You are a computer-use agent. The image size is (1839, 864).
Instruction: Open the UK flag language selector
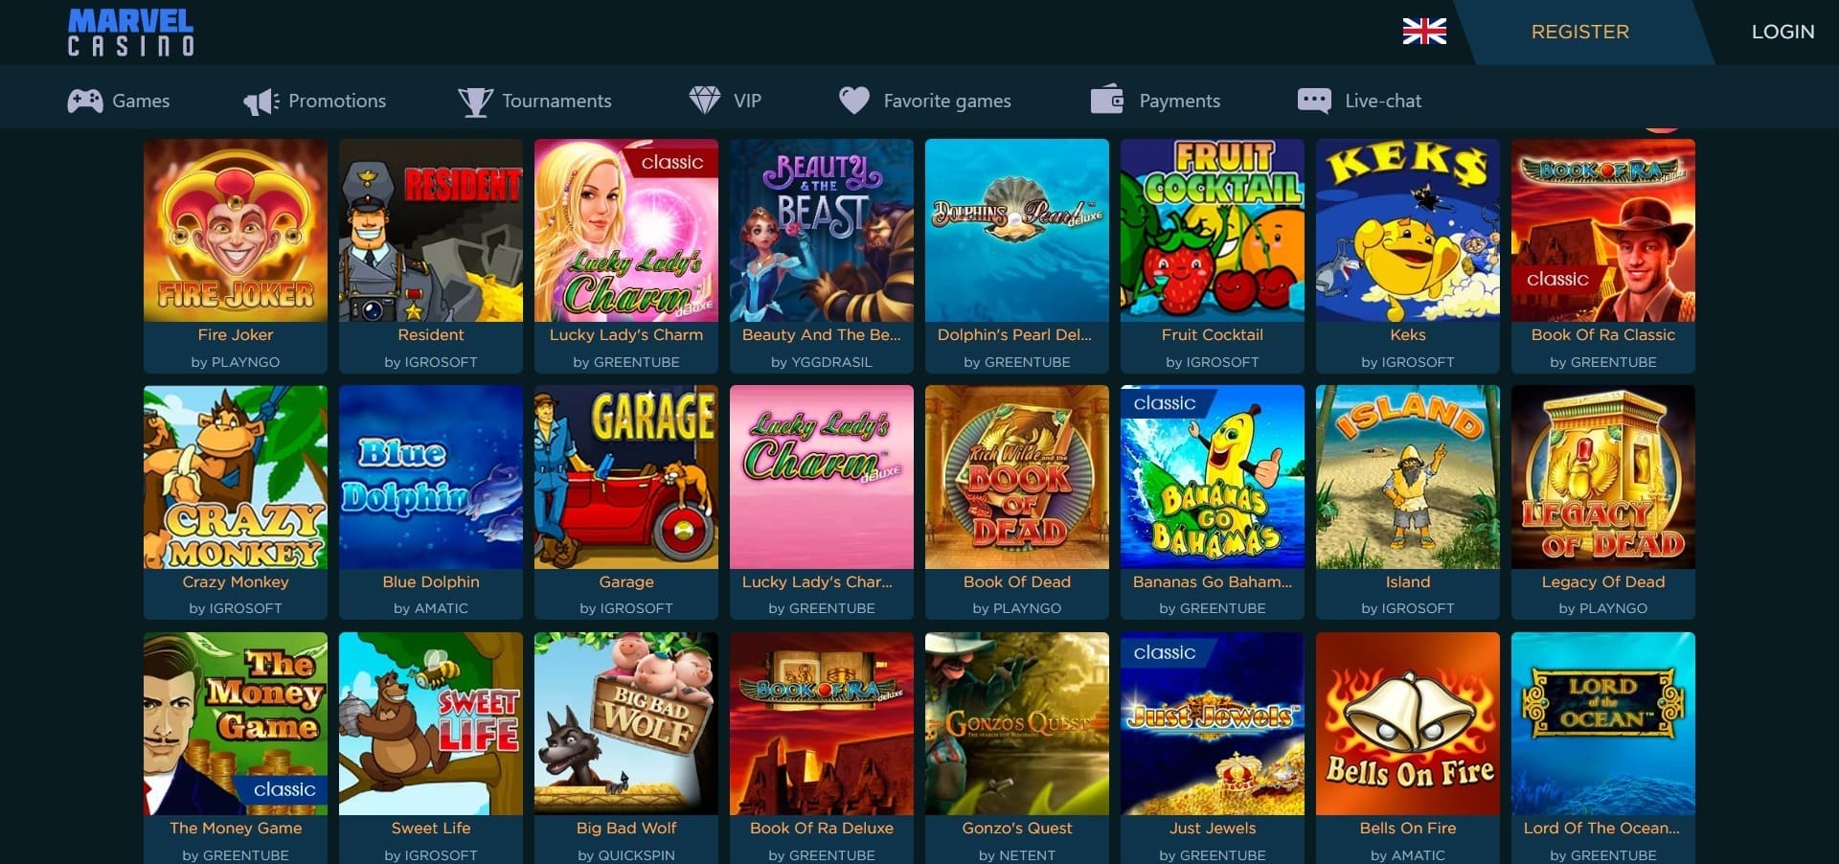click(1424, 32)
